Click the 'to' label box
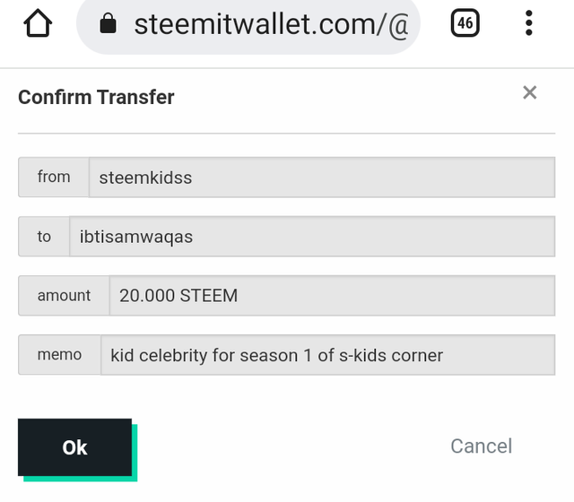Image resolution: width=574 pixels, height=502 pixels. 44,237
